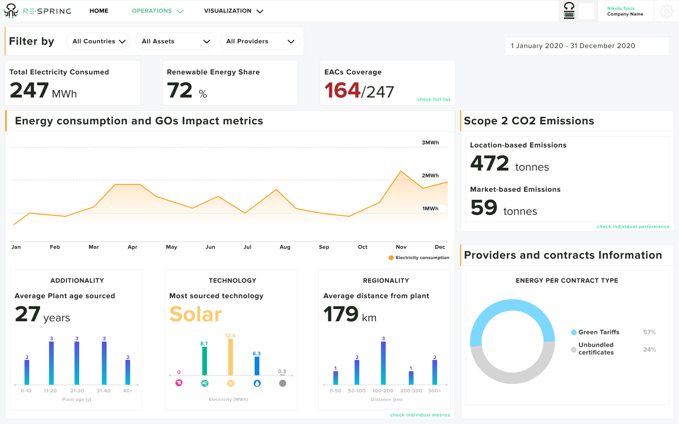The width and height of the screenshot is (679, 424).
Task: Expand the chevron next to VISUALIZATION
Action: (260, 11)
